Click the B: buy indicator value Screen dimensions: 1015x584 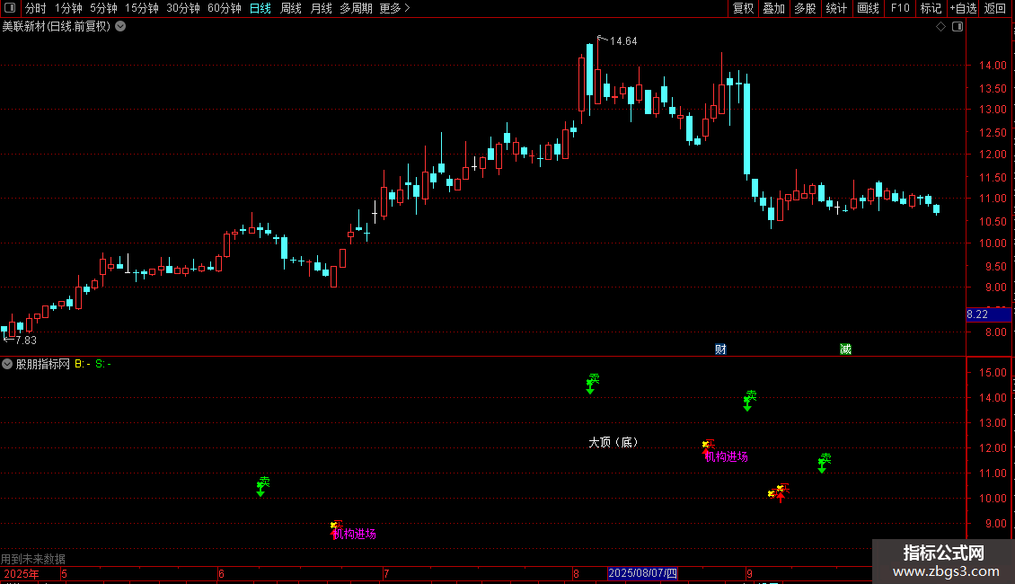click(x=83, y=365)
